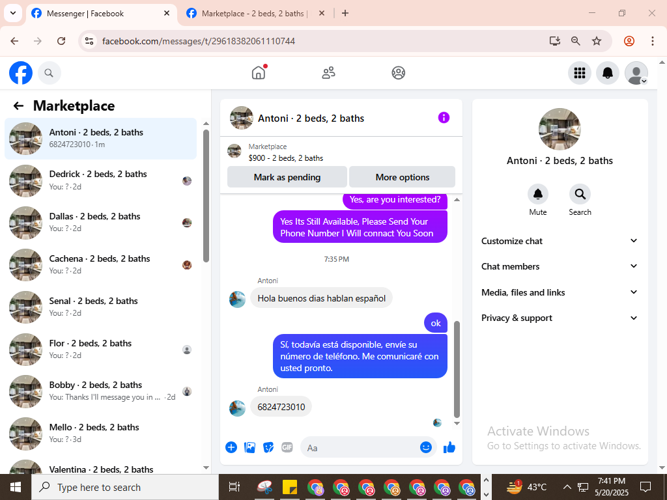The image size is (667, 500).
Task: Open the Chrome profile icon
Action: (x=629, y=41)
